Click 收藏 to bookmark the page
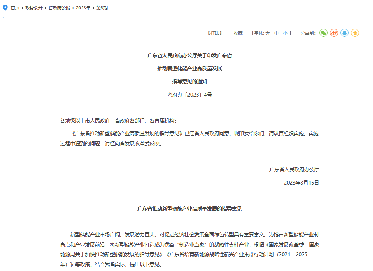The height and width of the screenshot is (271, 373). (x=238, y=33)
